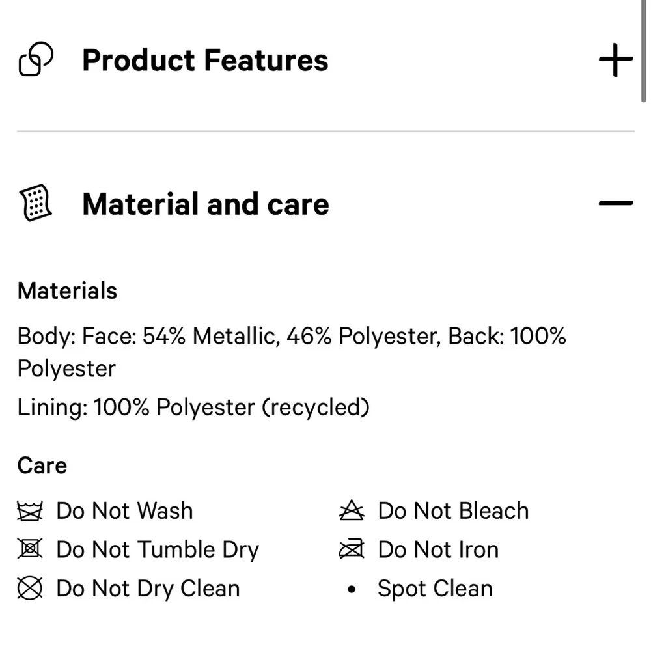Click the Product Features overlapping shapes icon
The height and width of the screenshot is (651, 651).
point(36,60)
